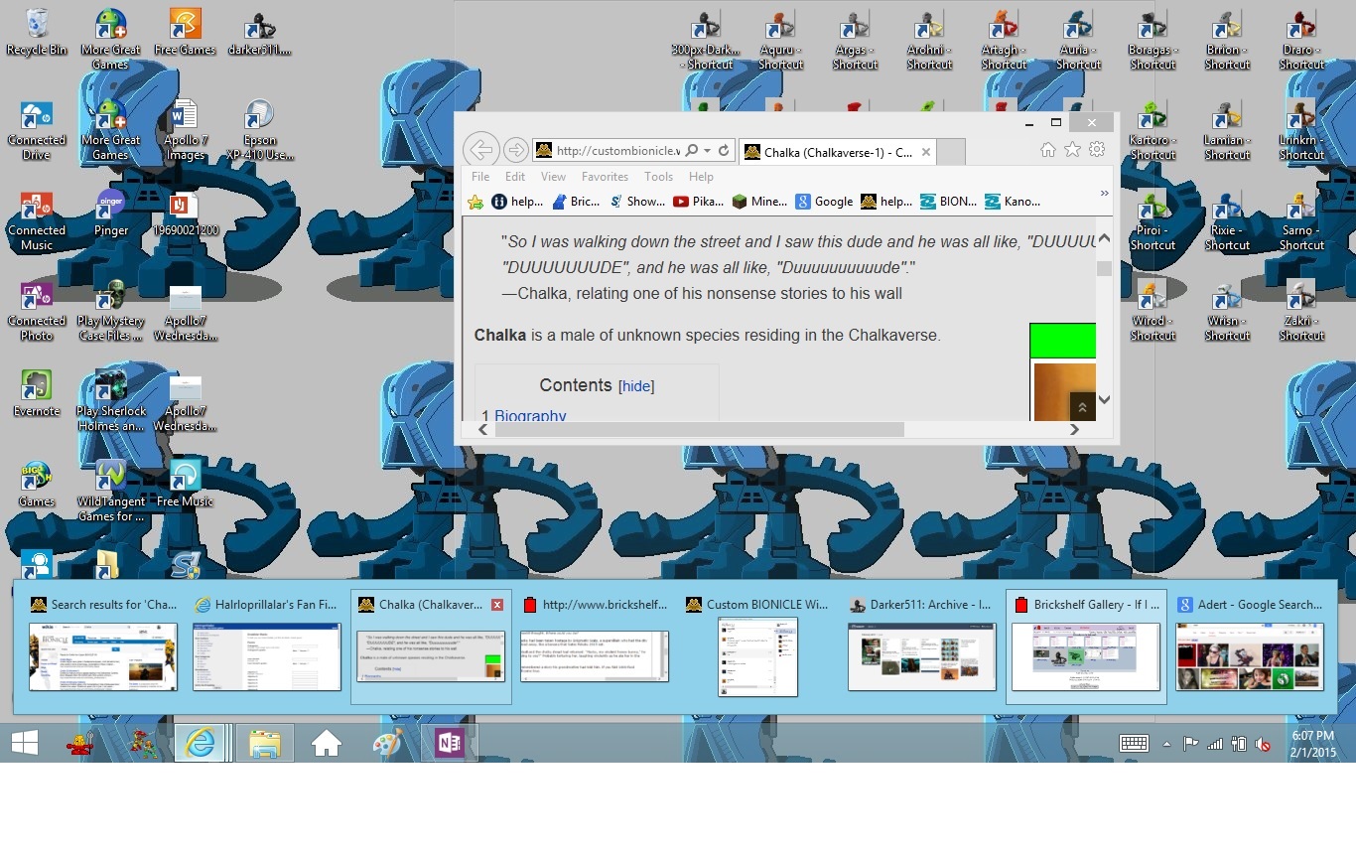
Task: Expand overflow favorites with the chevron
Action: pyautogui.click(x=1104, y=193)
